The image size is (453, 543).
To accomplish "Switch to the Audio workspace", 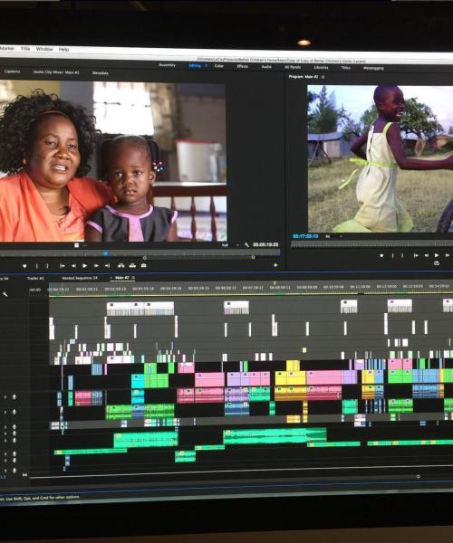I will [x=266, y=66].
